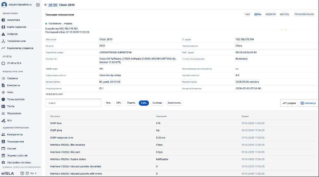Click the 5.35 ms value
The width and height of the screenshot is (319, 177).
coord(161,138)
